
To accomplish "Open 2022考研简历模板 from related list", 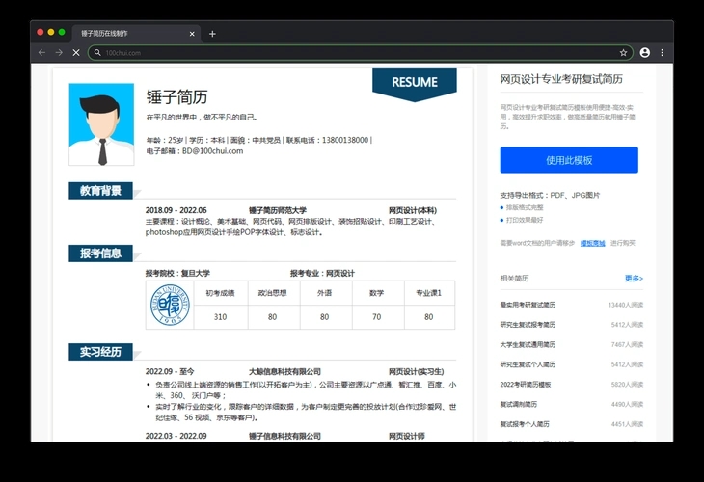I will (x=526, y=384).
